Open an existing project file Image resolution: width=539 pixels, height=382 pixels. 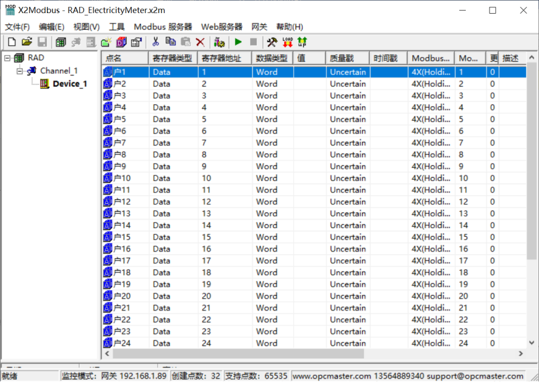click(27, 42)
